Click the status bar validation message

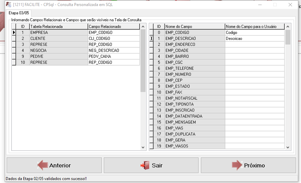[46, 179]
